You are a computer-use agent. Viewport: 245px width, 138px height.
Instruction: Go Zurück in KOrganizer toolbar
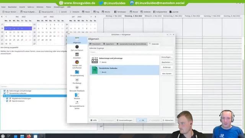click(x=63, y=12)
